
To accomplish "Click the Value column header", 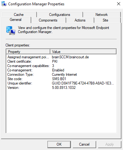I will tap(83, 52).
